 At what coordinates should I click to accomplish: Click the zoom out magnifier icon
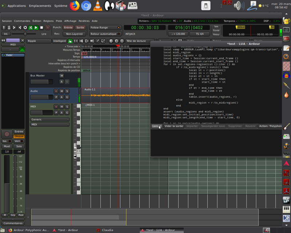(111, 41)
